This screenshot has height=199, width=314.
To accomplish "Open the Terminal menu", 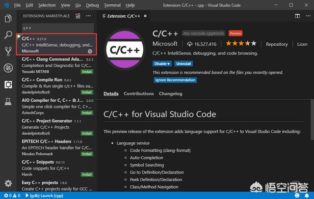I will (x=112, y=5).
